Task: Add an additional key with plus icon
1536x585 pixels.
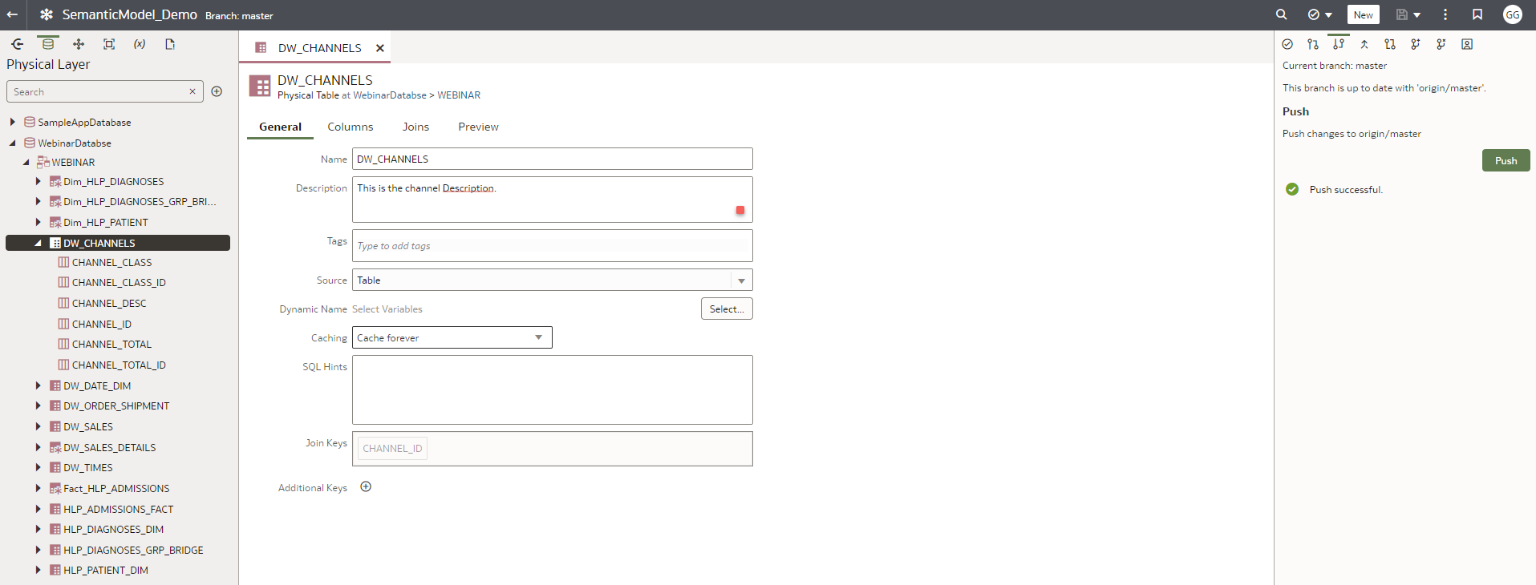Action: pos(366,486)
